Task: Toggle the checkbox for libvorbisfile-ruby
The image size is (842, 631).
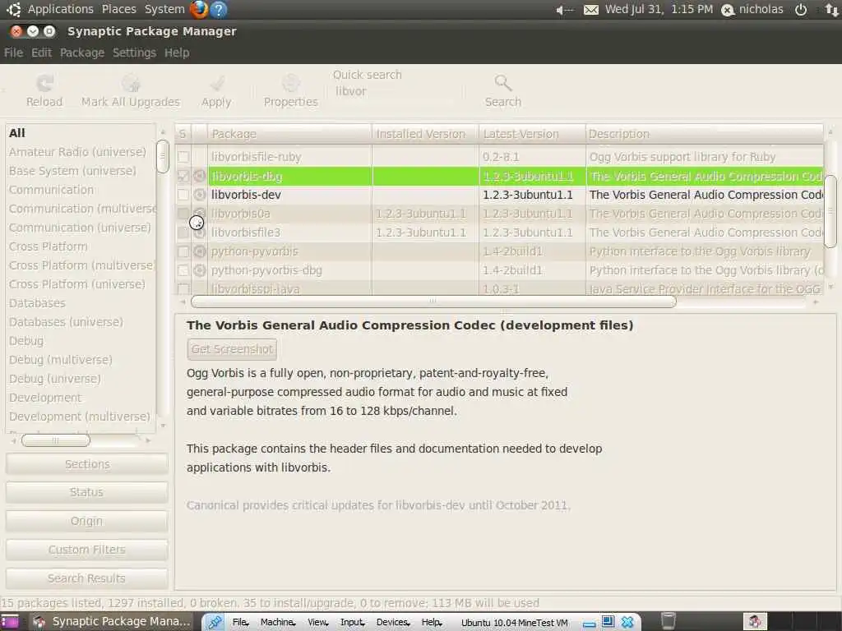Action: [183, 157]
